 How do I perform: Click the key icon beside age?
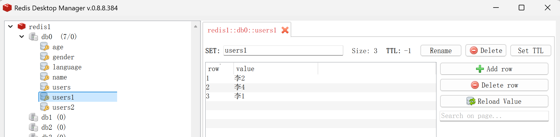point(45,47)
